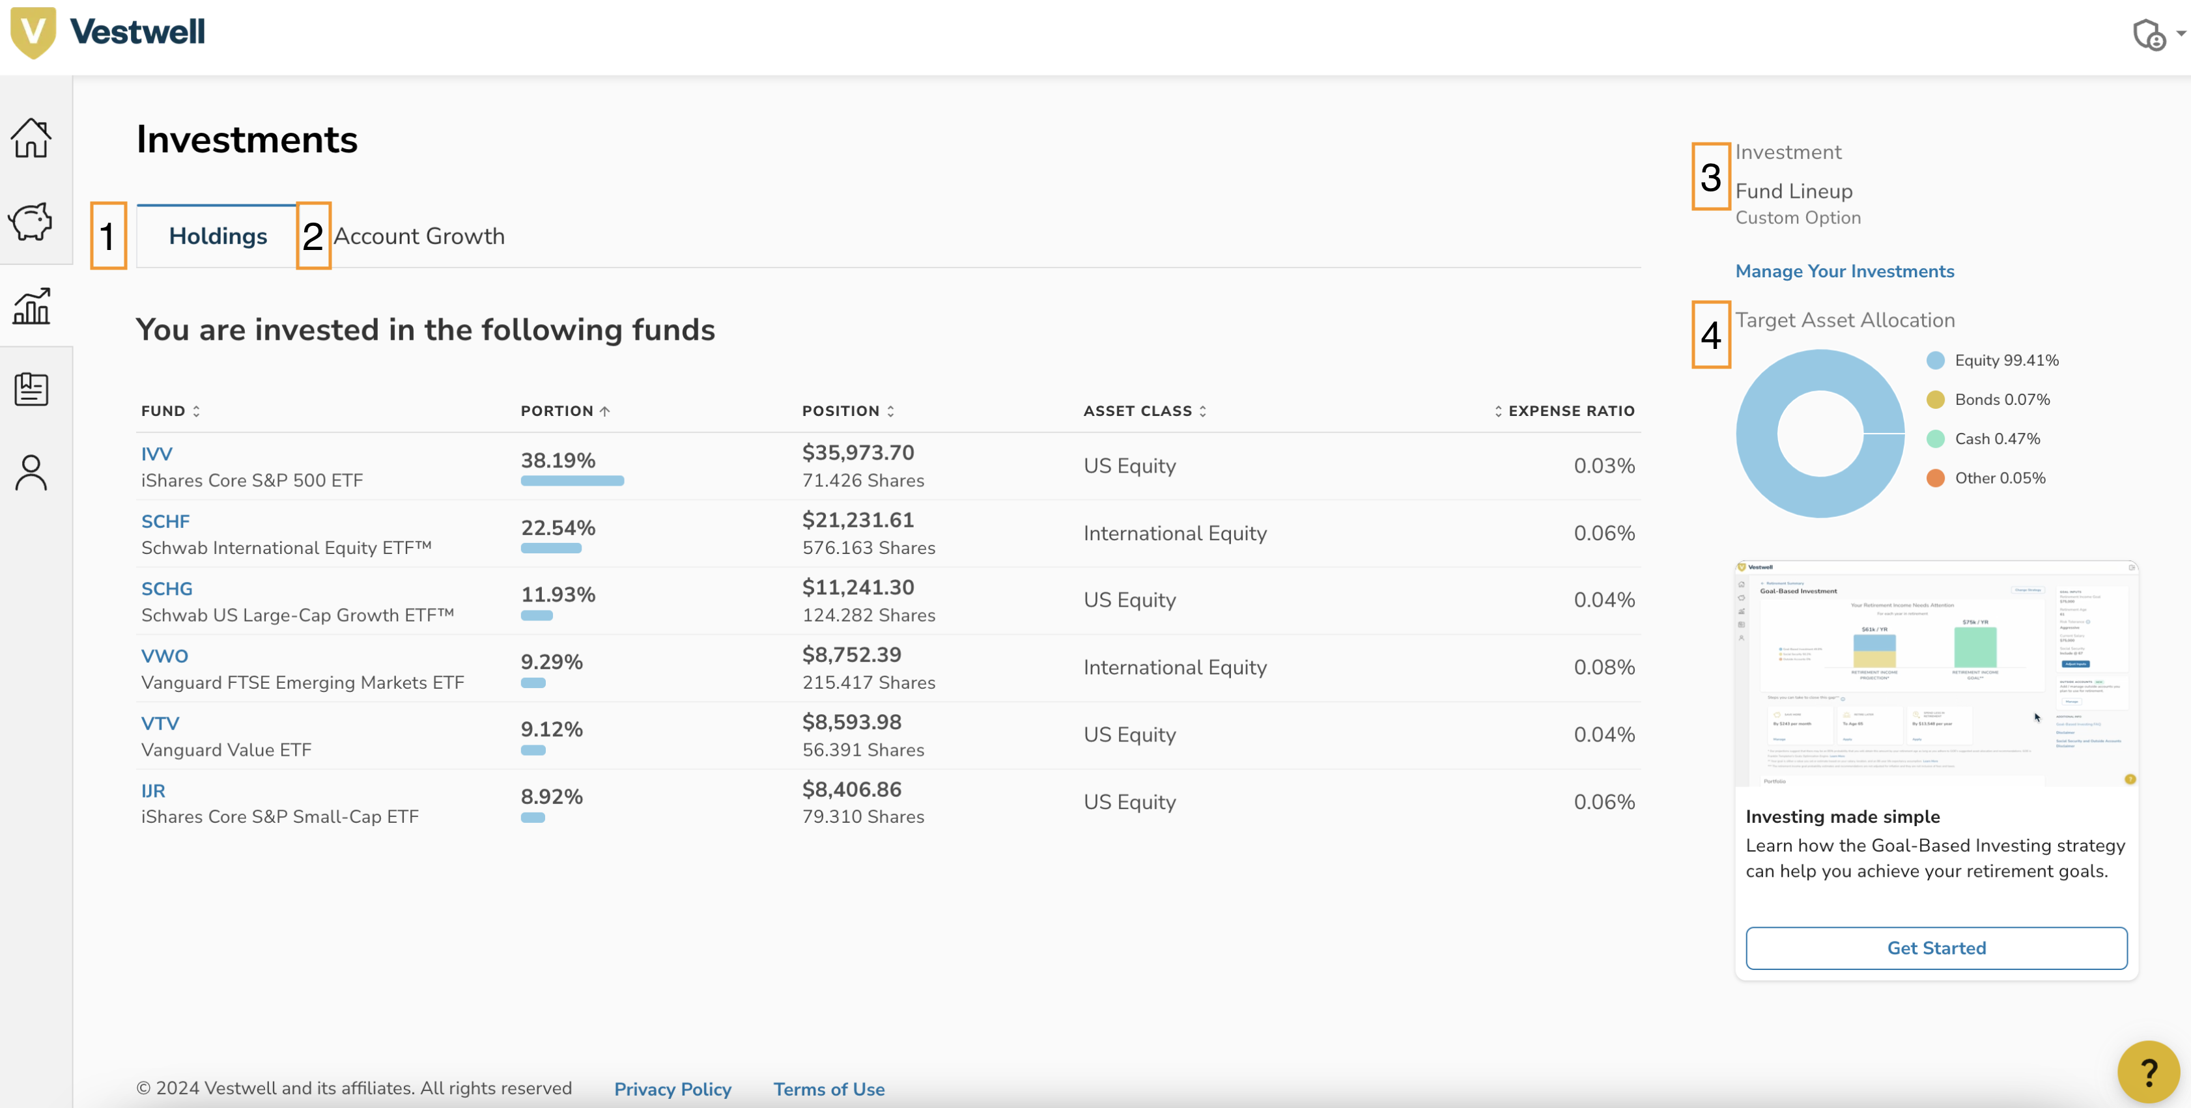Click the iShares Core S&P 500 ETF name
The image size is (2191, 1108).
[252, 480]
